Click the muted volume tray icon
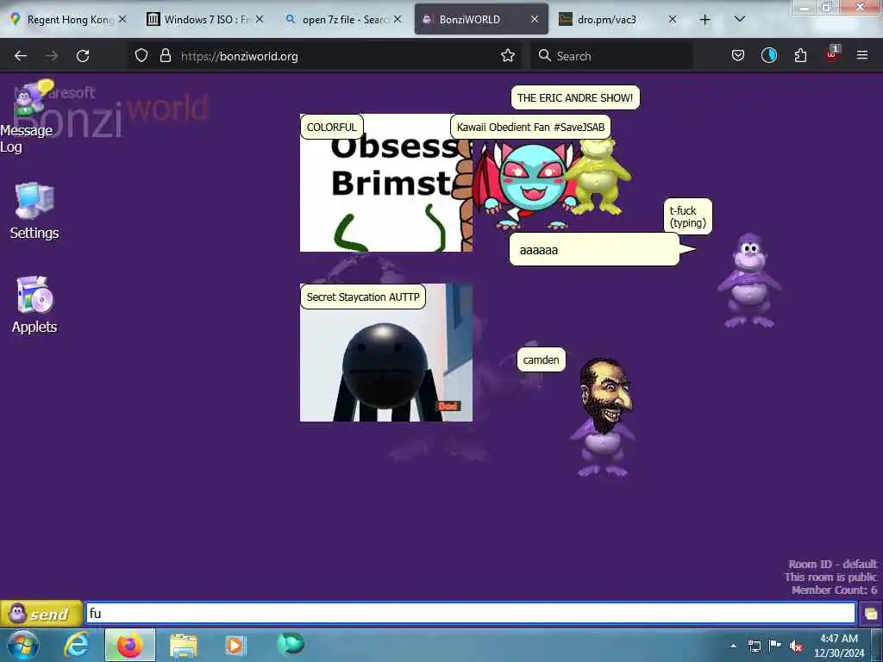This screenshot has height=662, width=883. (796, 646)
